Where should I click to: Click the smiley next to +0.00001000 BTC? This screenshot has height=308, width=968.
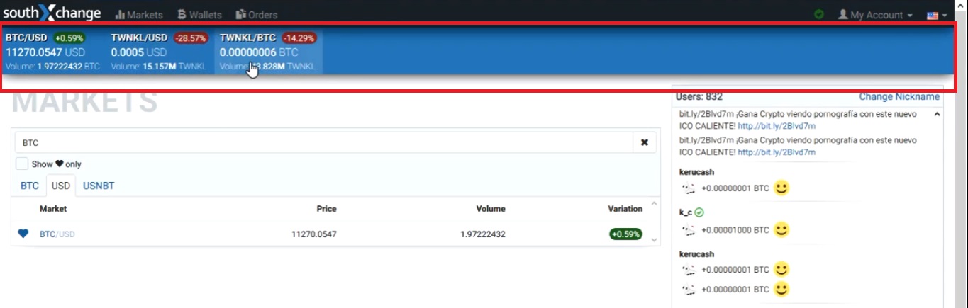(x=781, y=229)
